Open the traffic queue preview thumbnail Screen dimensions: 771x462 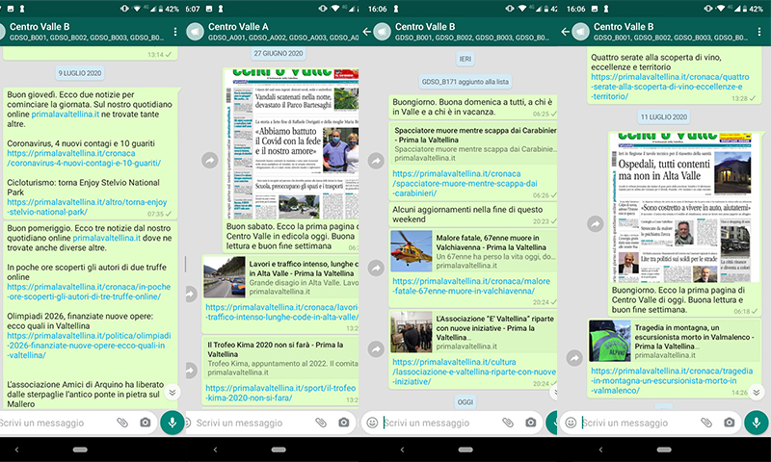(225, 277)
